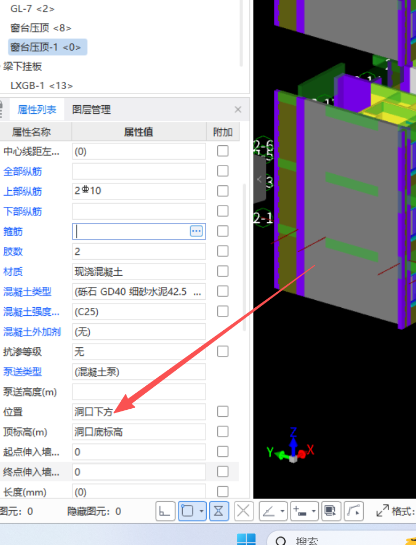Expand 梁下挂板 category in list
Image resolution: width=416 pixels, height=545 pixels.
pos(22,66)
